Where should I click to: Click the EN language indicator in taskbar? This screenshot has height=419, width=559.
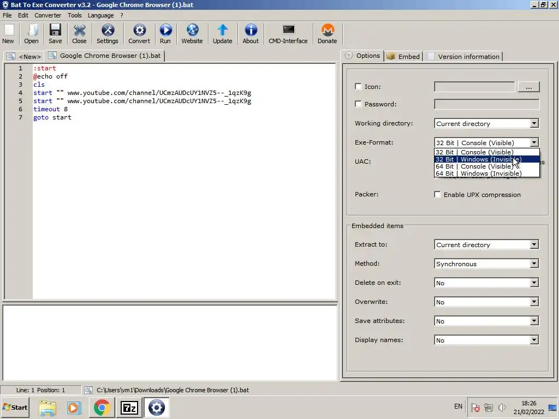tap(458, 406)
